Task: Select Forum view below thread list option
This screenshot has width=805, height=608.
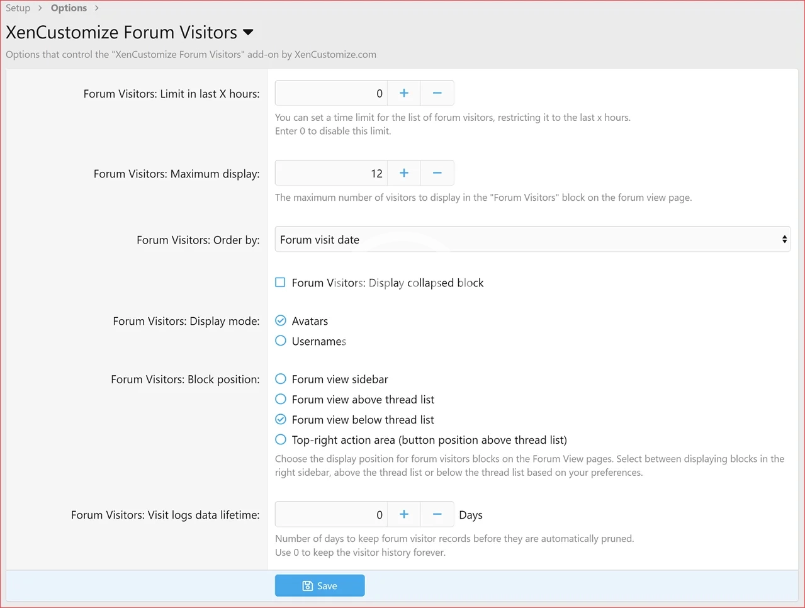Action: pyautogui.click(x=281, y=420)
